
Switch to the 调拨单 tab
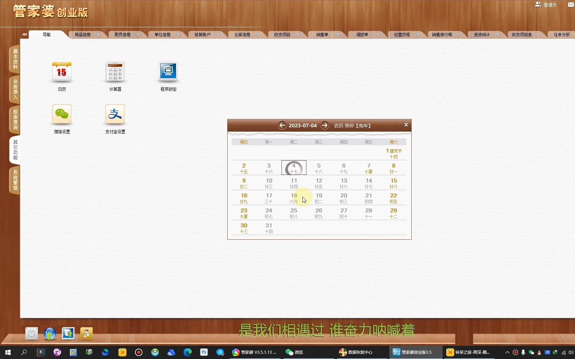tap(362, 35)
